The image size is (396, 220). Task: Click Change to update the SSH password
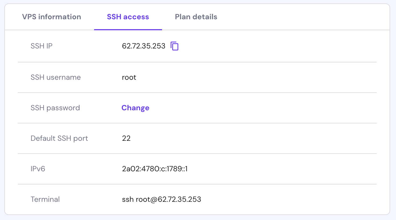[135, 108]
